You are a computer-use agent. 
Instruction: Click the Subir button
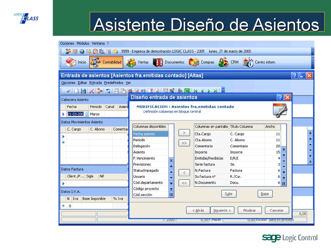click(x=229, y=194)
